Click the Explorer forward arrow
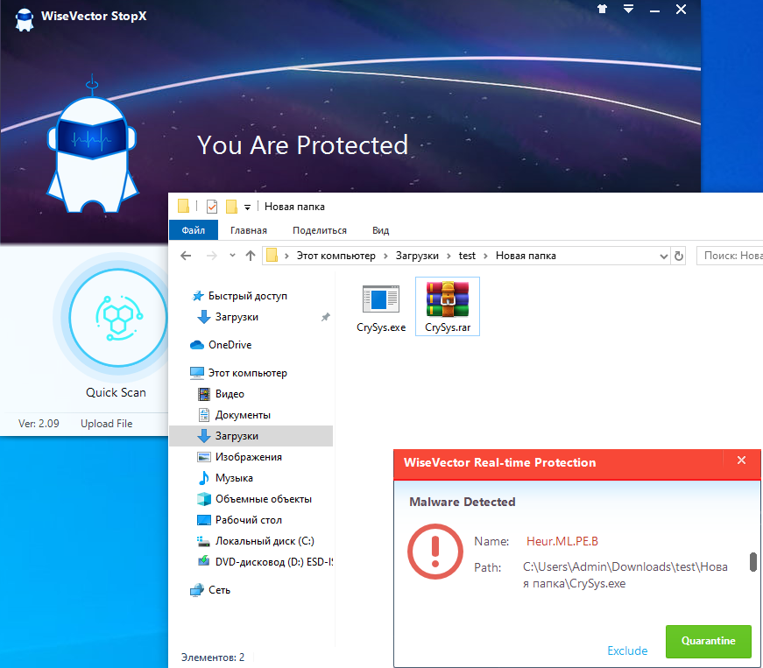The height and width of the screenshot is (668, 763). click(212, 256)
